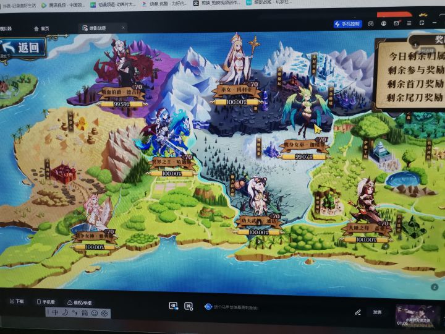Click the green-winged witch character sprite

308,112
